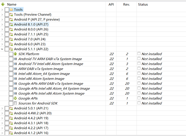Click the SDK Platform package name
186x136 pixels.
click(x=28, y=54)
